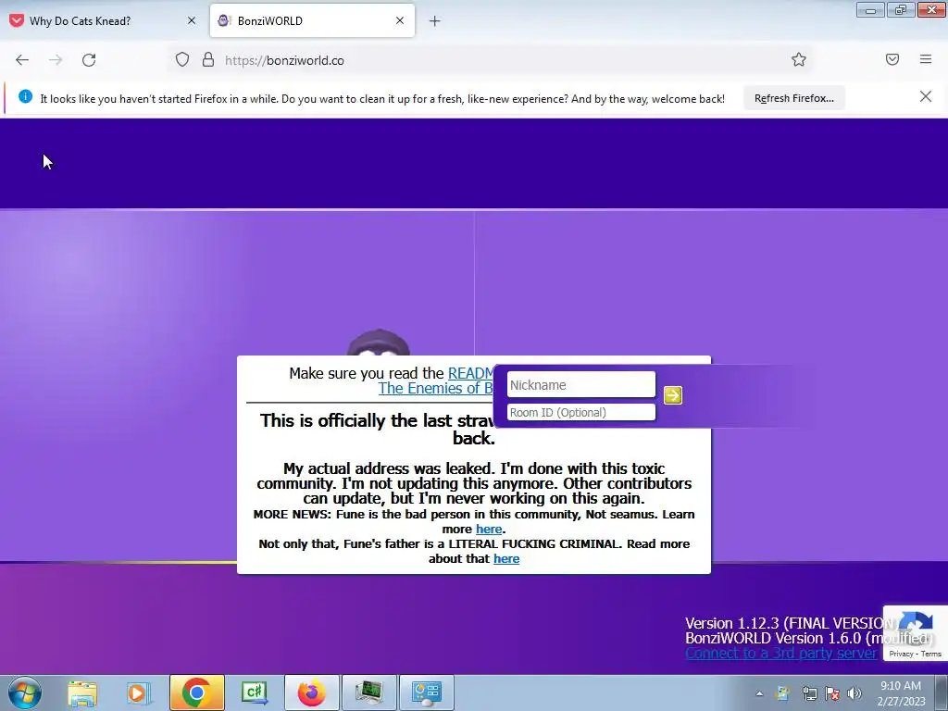This screenshot has width=948, height=711.
Task: Close the BonziWORLD tab
Action: tap(400, 20)
